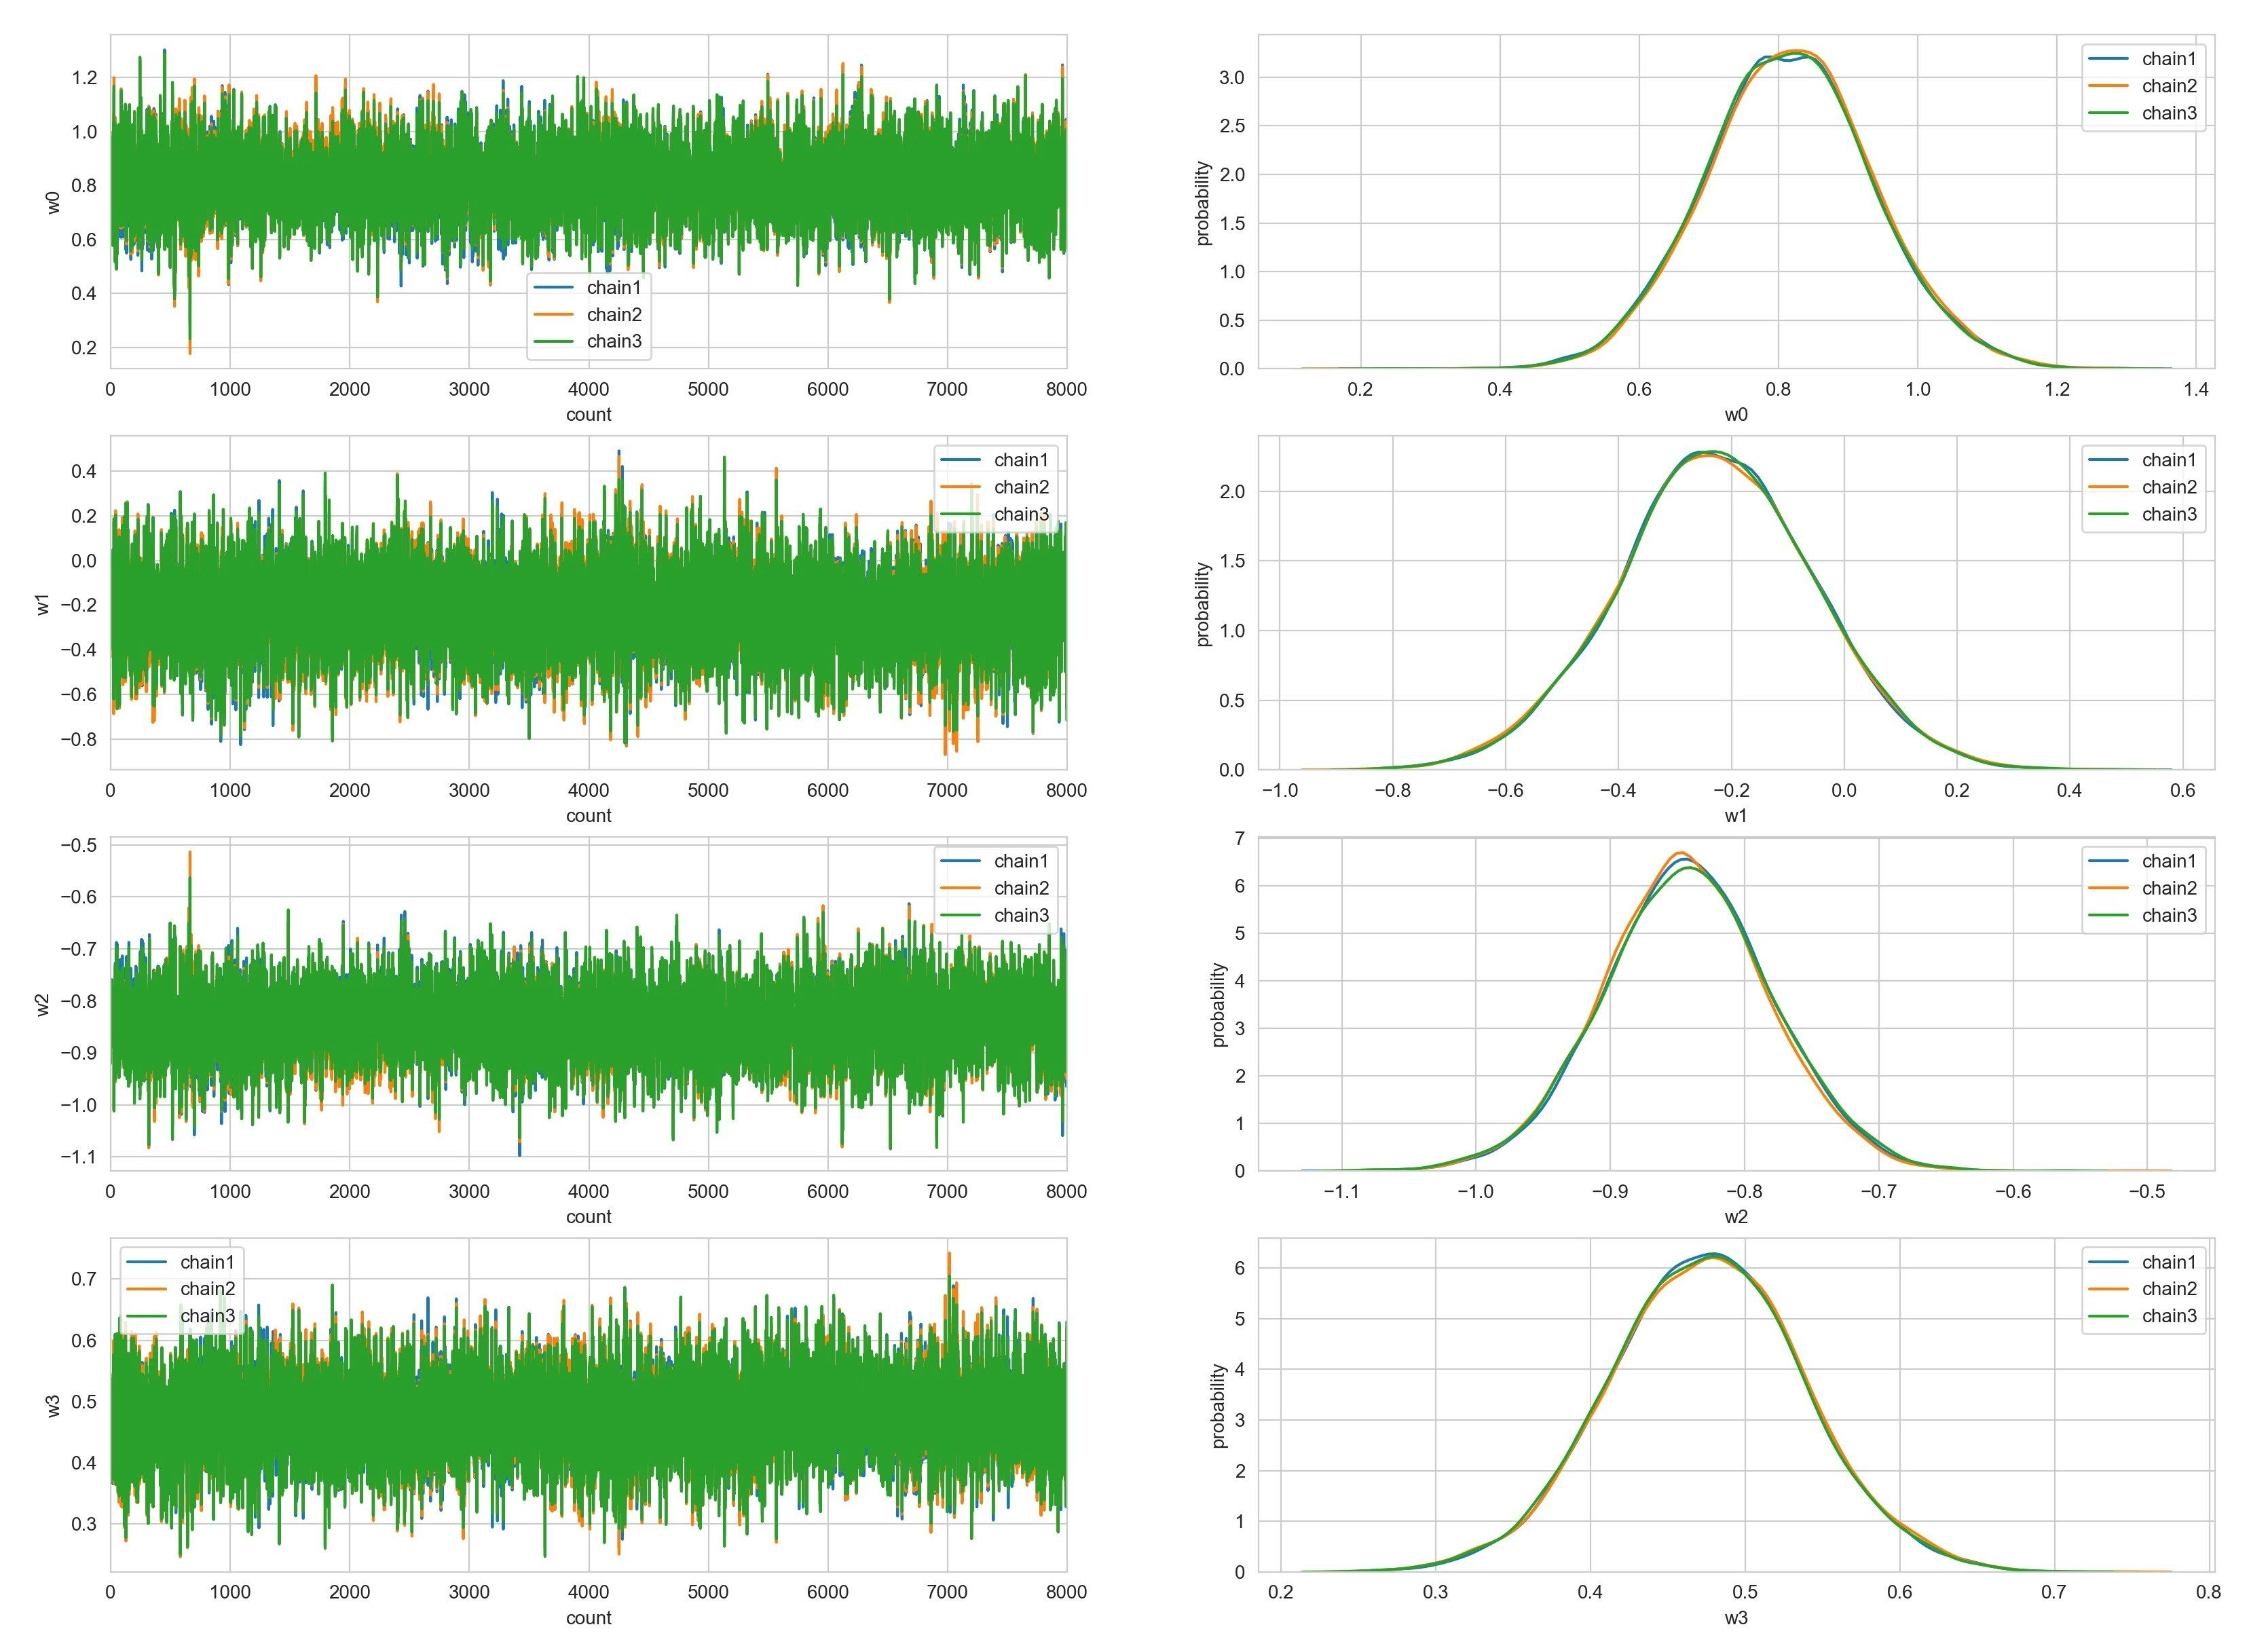Click chain1 label in w2 trace legend
Viewport: 2268px width, 1646px height.
(x=1021, y=862)
